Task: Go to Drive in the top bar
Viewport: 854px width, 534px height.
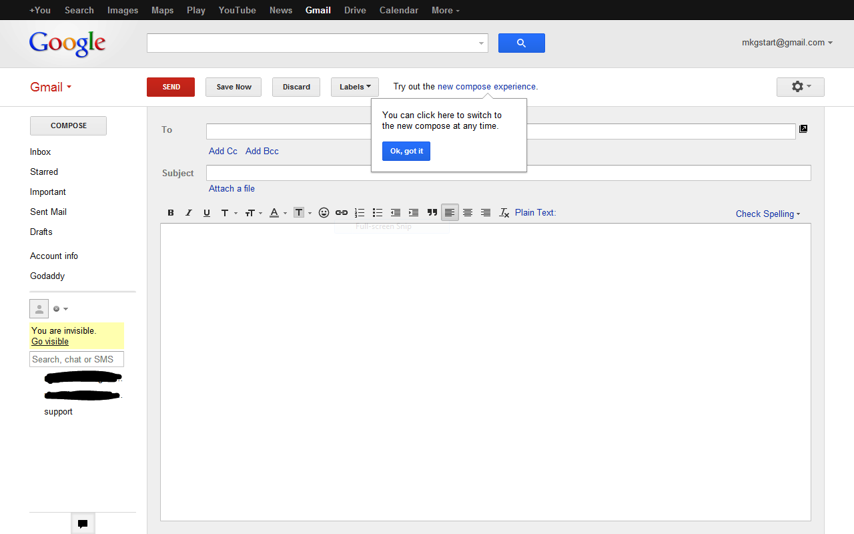Action: tap(355, 10)
